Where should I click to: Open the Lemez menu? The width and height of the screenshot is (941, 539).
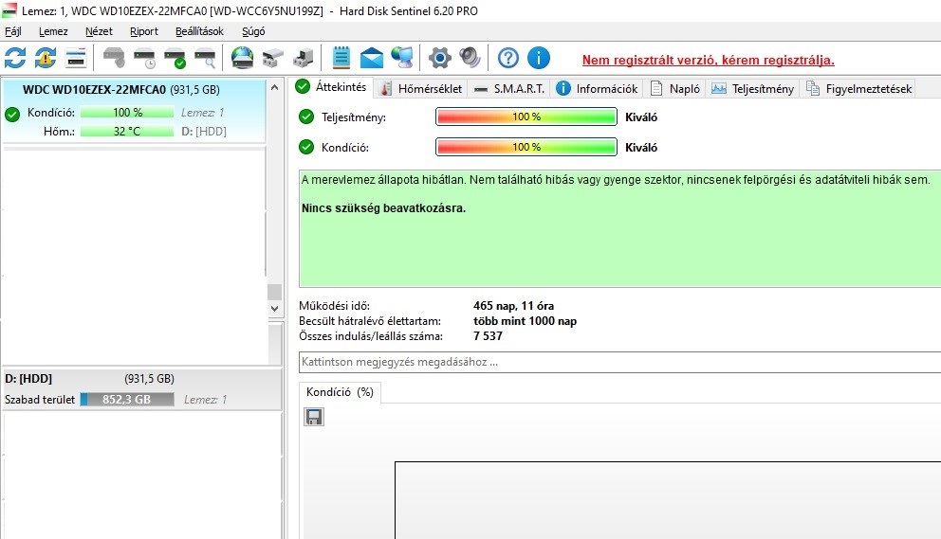pos(53,31)
